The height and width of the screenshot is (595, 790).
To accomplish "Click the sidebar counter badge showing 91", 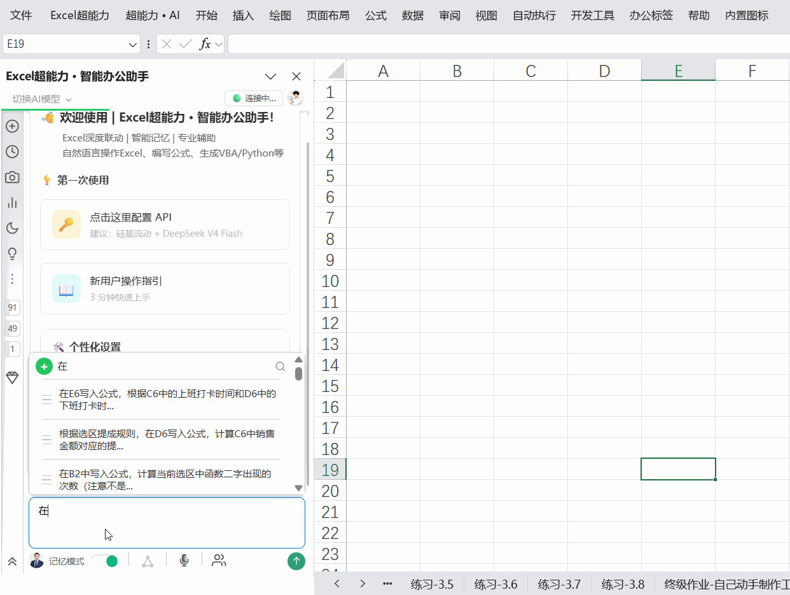I will [x=12, y=308].
